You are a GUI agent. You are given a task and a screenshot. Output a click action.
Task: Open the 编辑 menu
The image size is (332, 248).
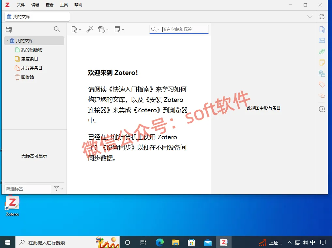pos(35,5)
